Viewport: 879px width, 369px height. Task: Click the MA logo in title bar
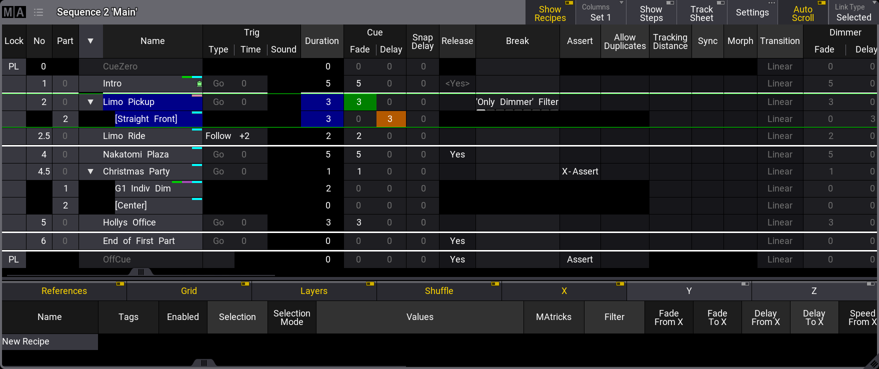(x=14, y=12)
